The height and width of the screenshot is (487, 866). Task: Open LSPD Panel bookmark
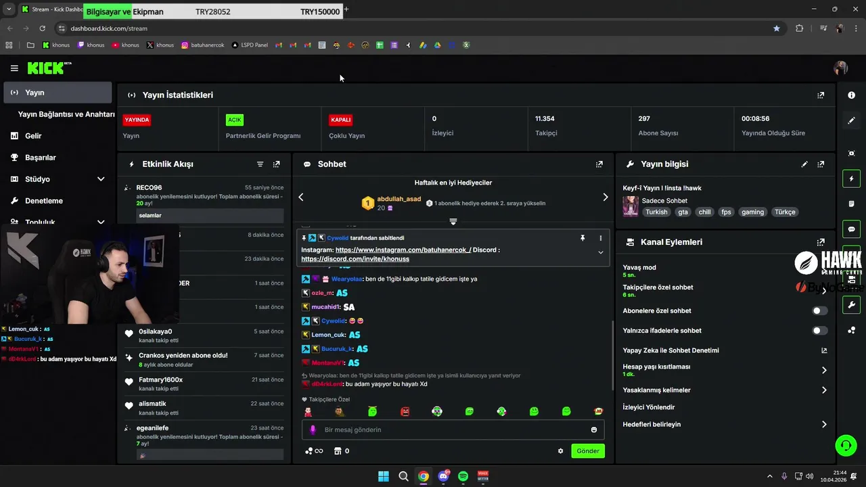pos(250,45)
